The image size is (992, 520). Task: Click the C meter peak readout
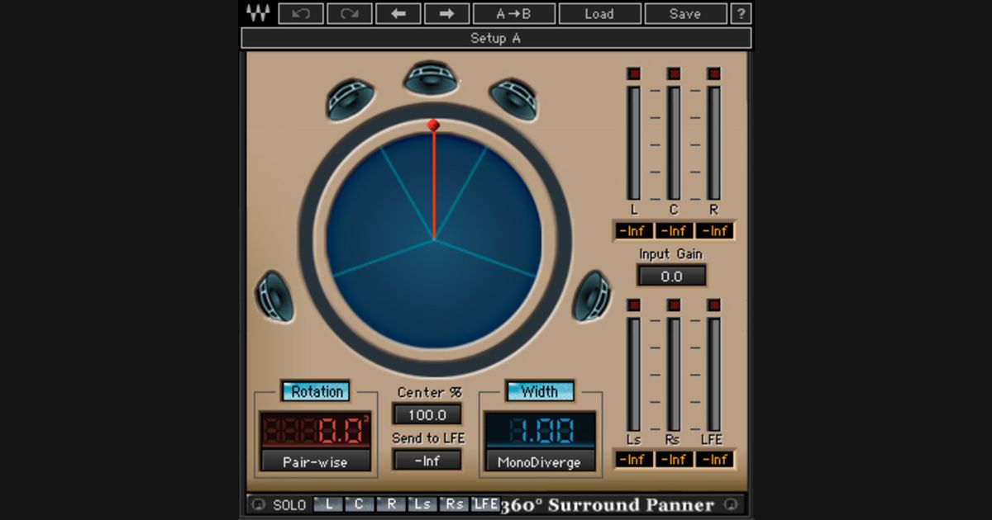click(675, 231)
